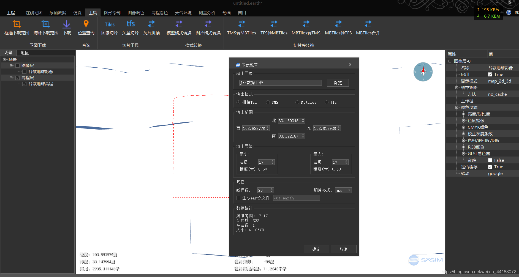Confirm download with 确定 button
The image size is (519, 277).
[316, 249]
